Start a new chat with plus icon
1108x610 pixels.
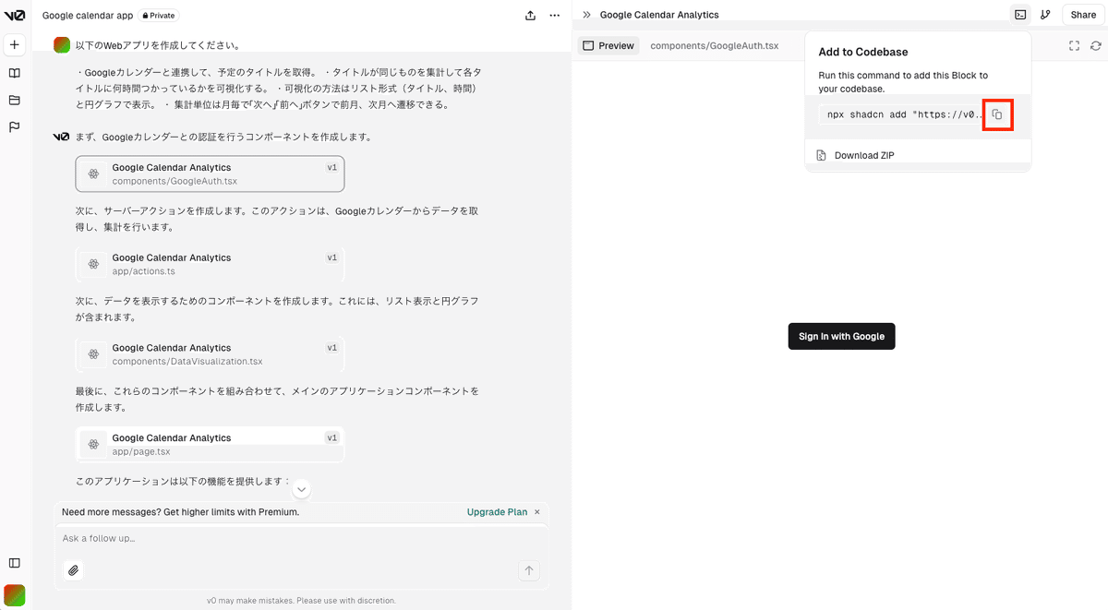(14, 44)
